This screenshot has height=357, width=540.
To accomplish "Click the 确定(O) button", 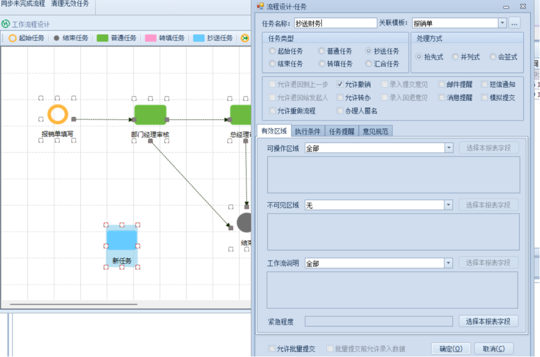I will coord(450,348).
